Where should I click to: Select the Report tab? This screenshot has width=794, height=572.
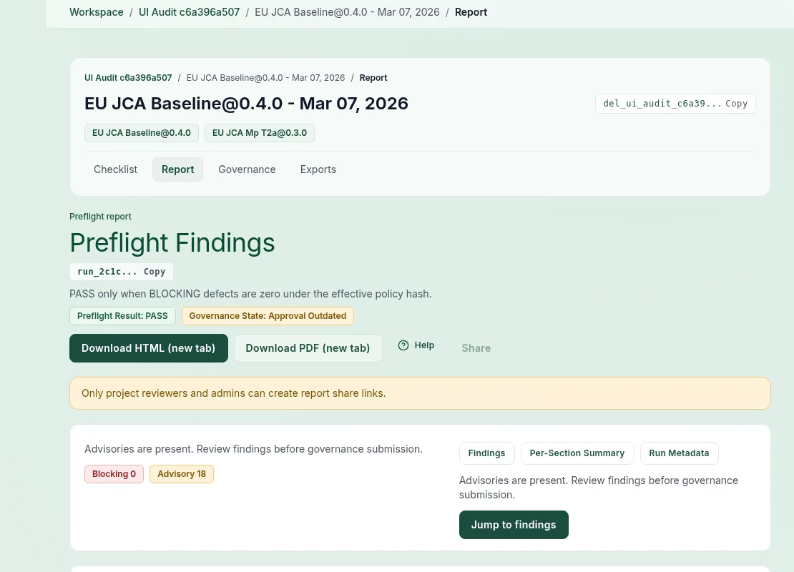click(x=177, y=169)
